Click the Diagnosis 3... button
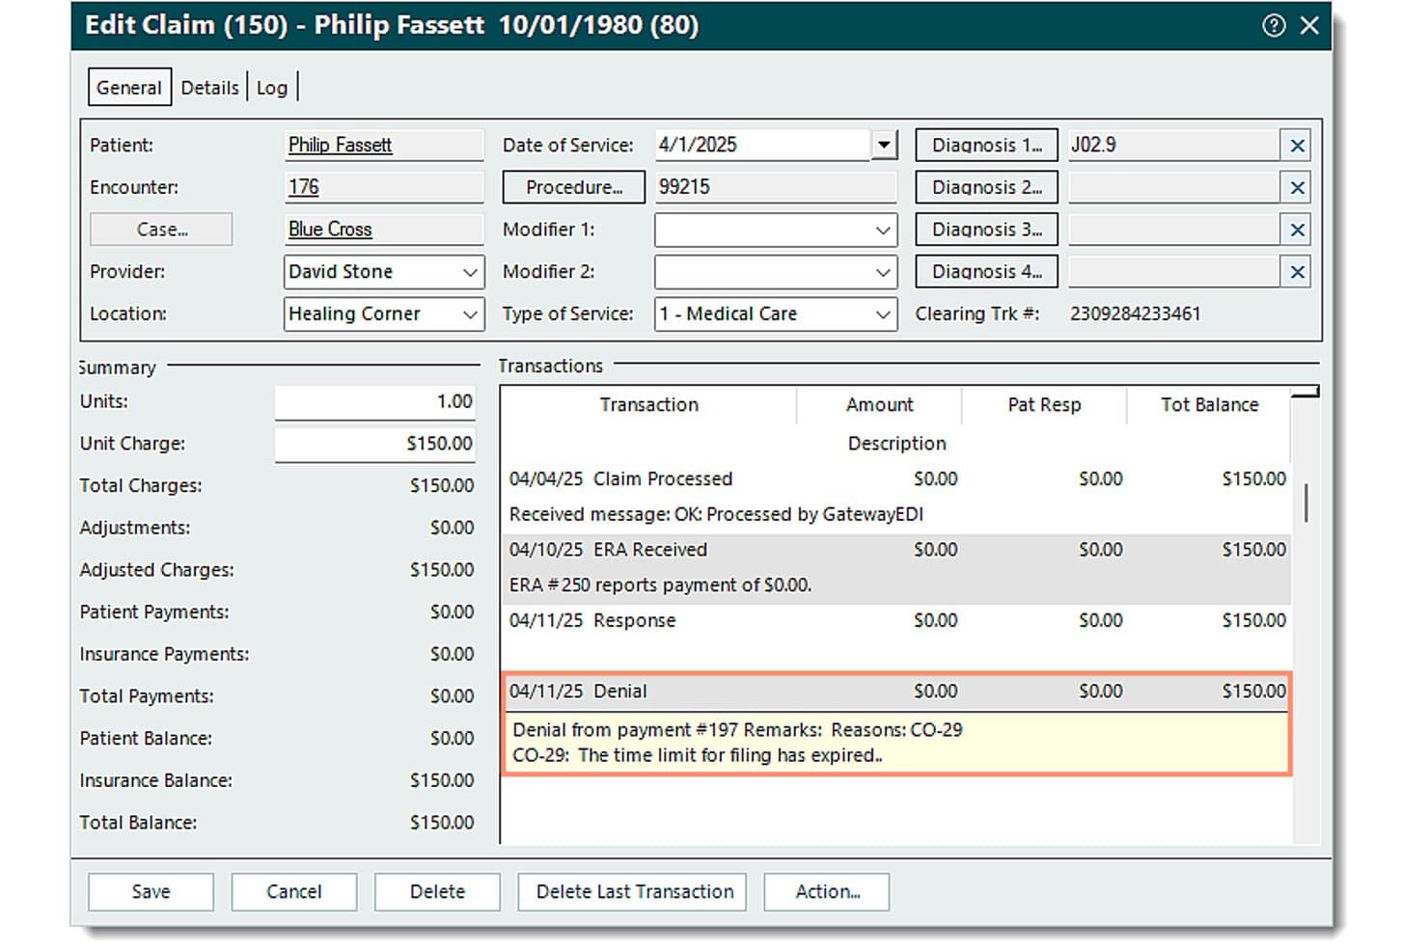This screenshot has height=952, width=1428. pos(986,230)
